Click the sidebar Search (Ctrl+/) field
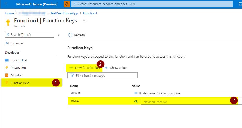 tap(30, 35)
